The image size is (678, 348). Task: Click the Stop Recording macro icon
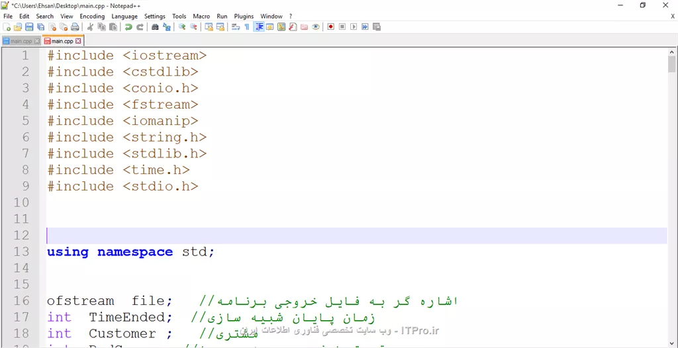click(342, 27)
